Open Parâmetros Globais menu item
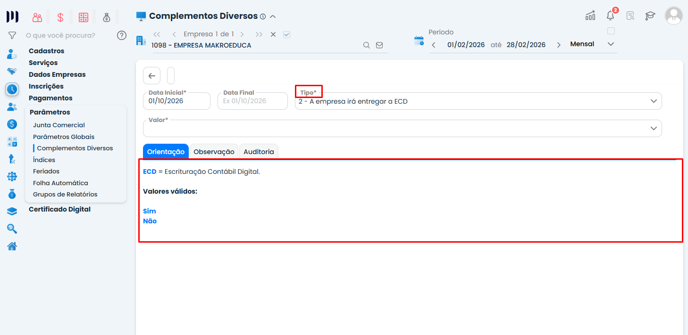This screenshot has height=335, width=688. click(x=64, y=137)
